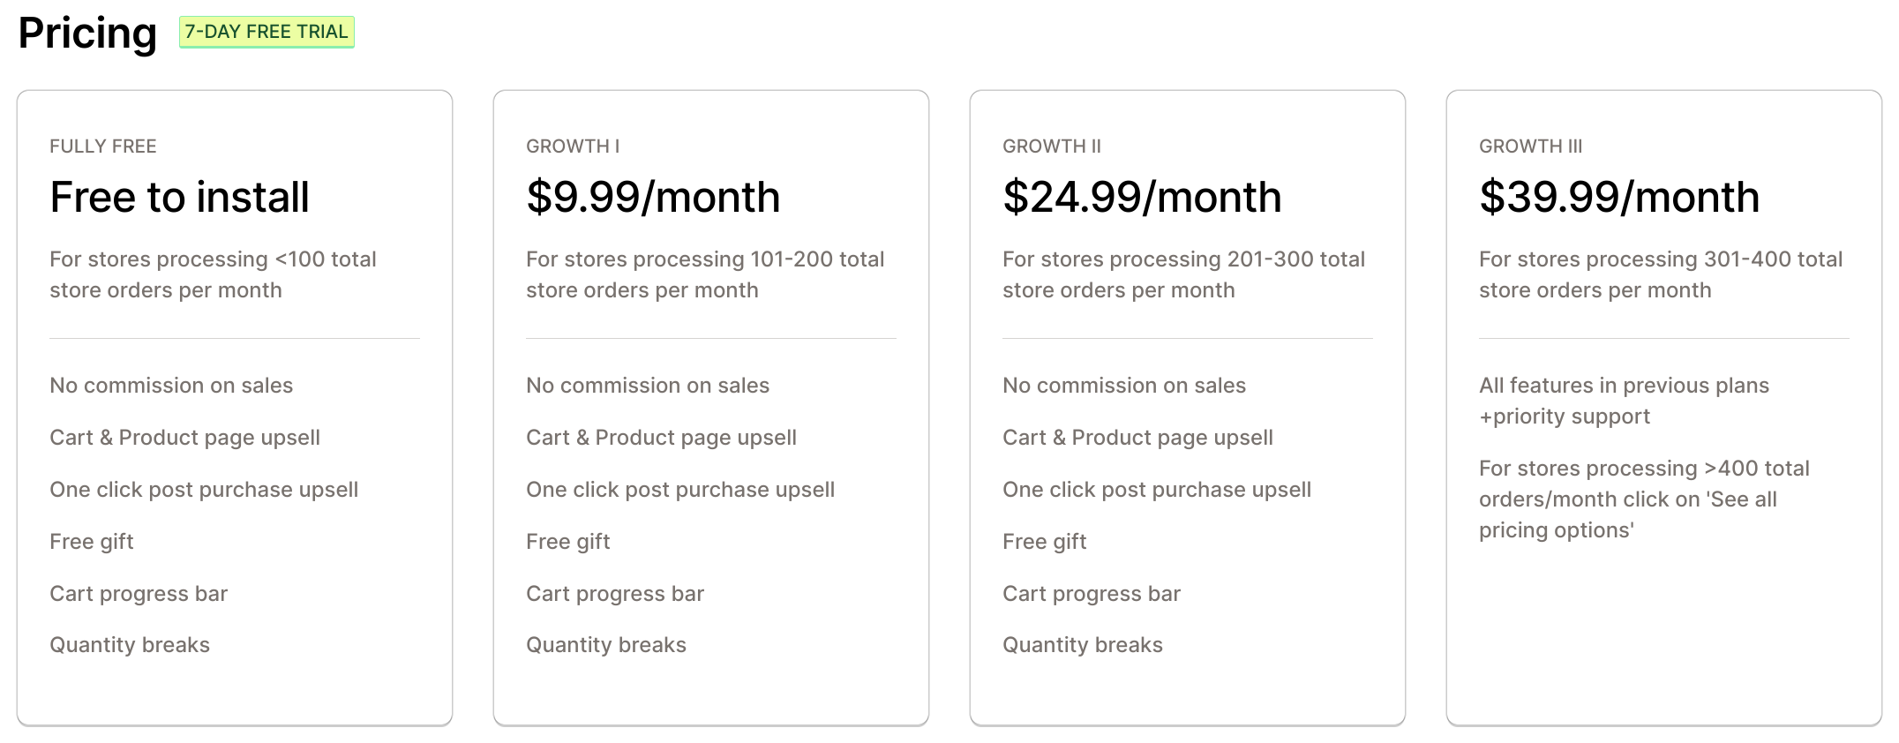The width and height of the screenshot is (1899, 743).
Task: Click '201-300 total store orders' description
Action: click(x=1183, y=274)
